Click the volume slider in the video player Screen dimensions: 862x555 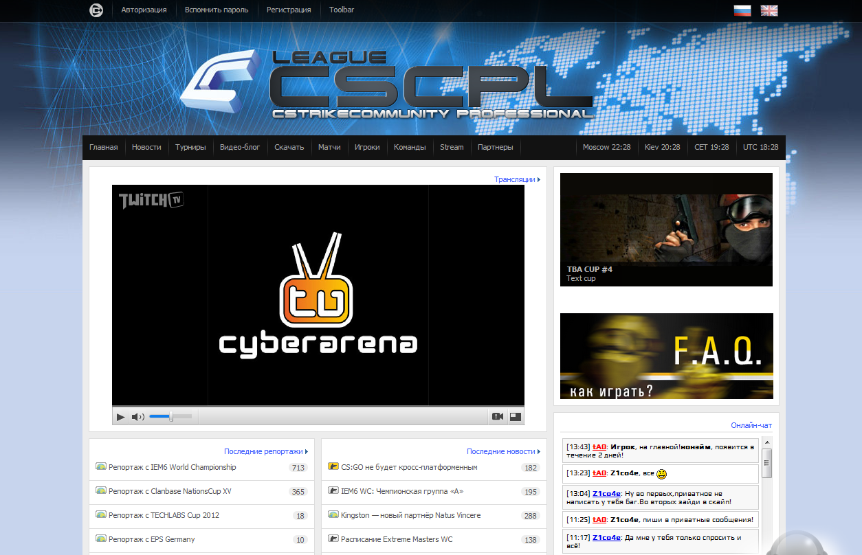[170, 416]
